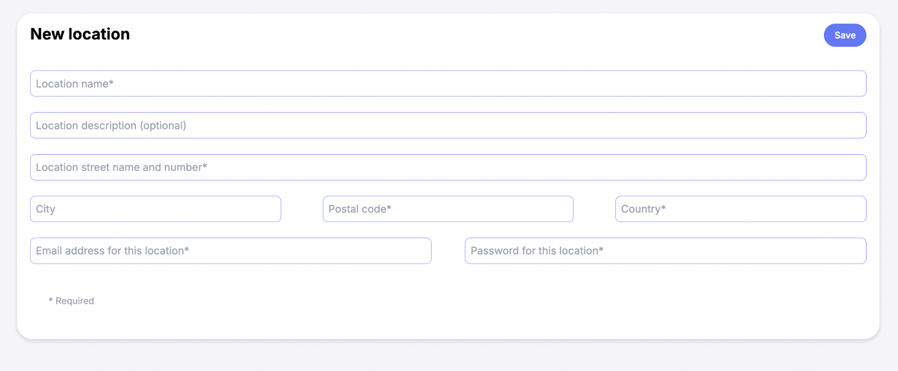
Task: Click the Country field
Action: 740,209
